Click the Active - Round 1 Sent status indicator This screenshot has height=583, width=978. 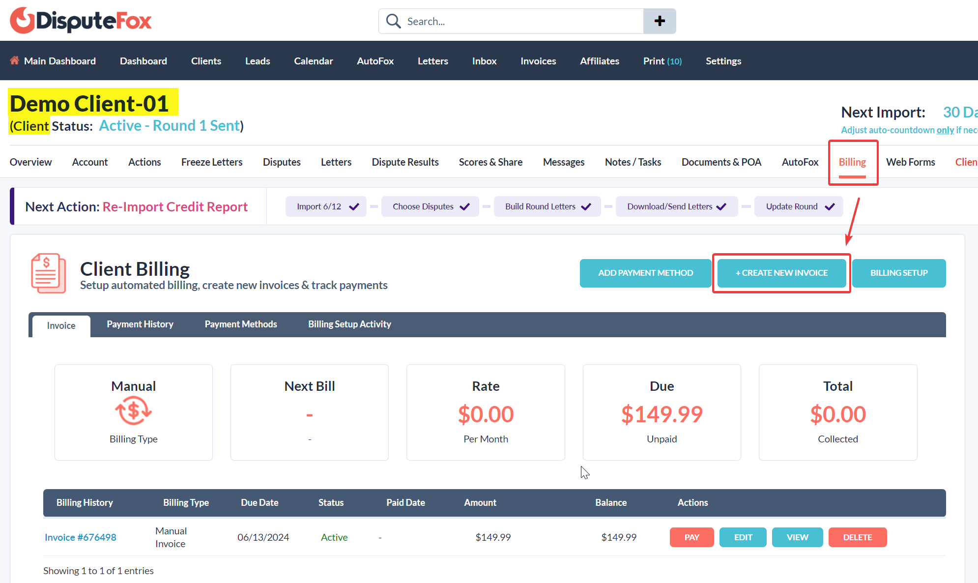point(170,125)
